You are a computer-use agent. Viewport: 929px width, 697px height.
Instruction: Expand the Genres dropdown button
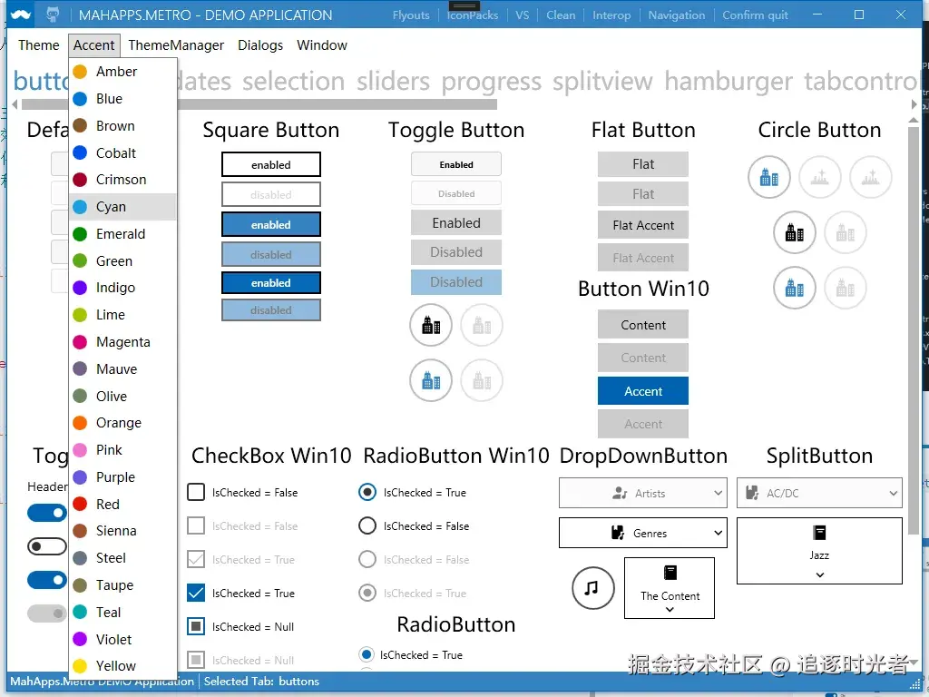click(643, 533)
